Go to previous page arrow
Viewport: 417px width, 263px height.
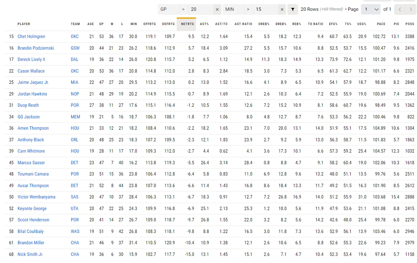coord(400,9)
